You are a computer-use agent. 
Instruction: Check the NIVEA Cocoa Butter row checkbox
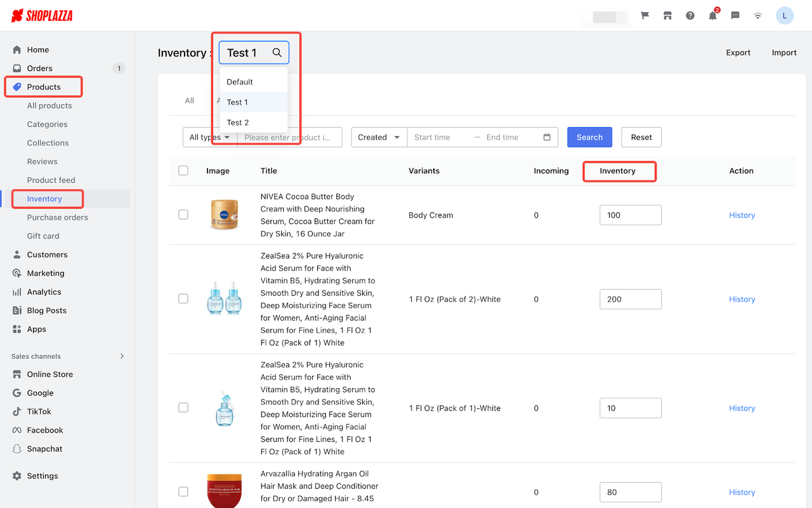183,215
